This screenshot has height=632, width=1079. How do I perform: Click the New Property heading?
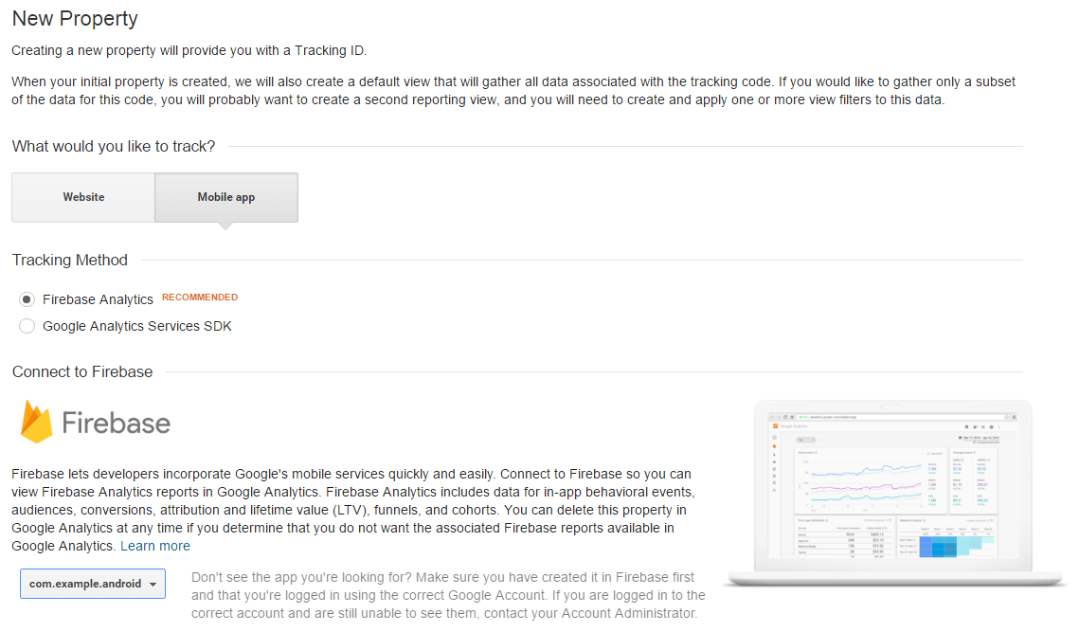point(75,19)
